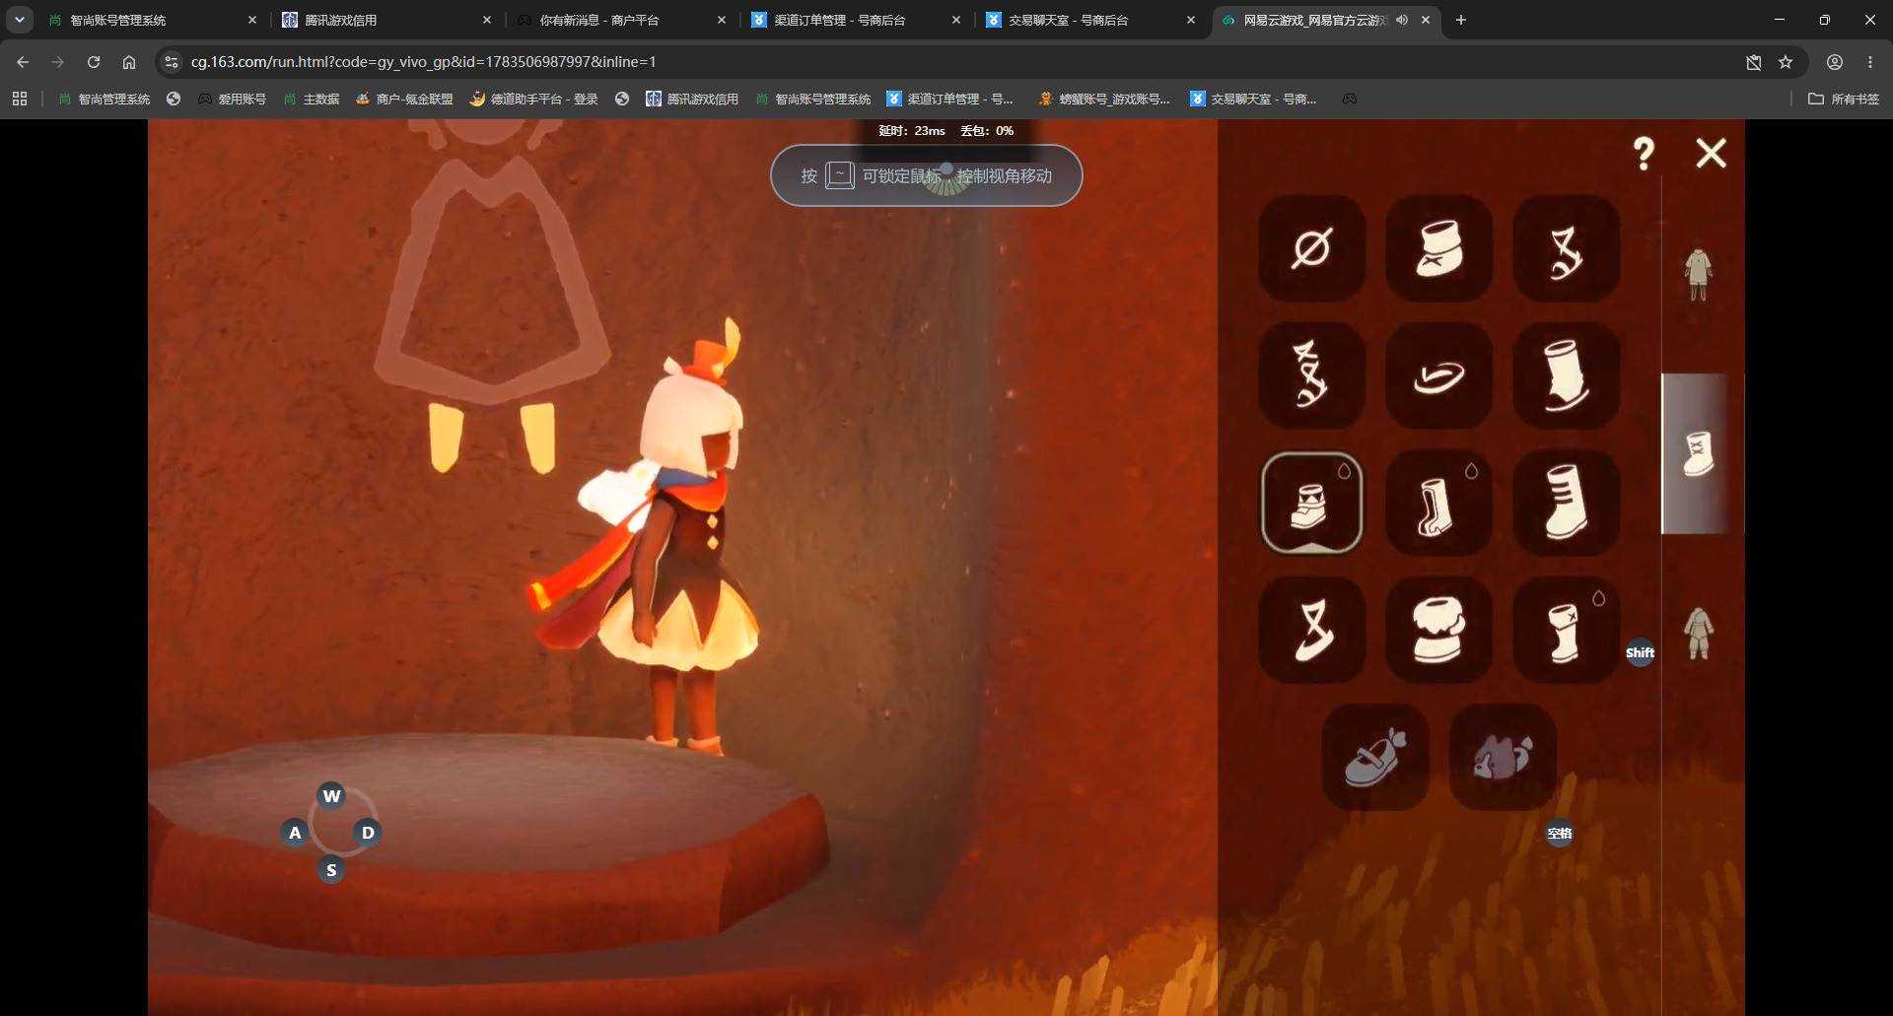Select the dimmed animal-shaped slipper
The width and height of the screenshot is (1893, 1016).
coord(1503,757)
